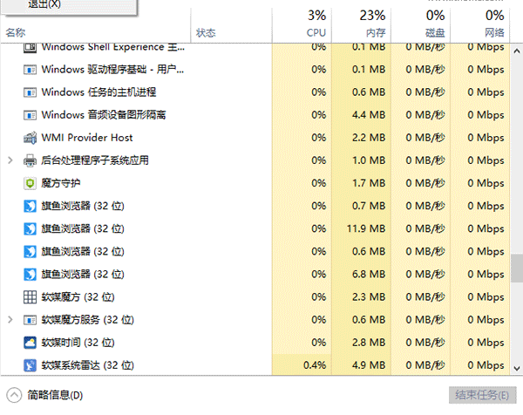Click the Windows Shell Experience icon
The height and width of the screenshot is (415, 523).
pyautogui.click(x=30, y=47)
